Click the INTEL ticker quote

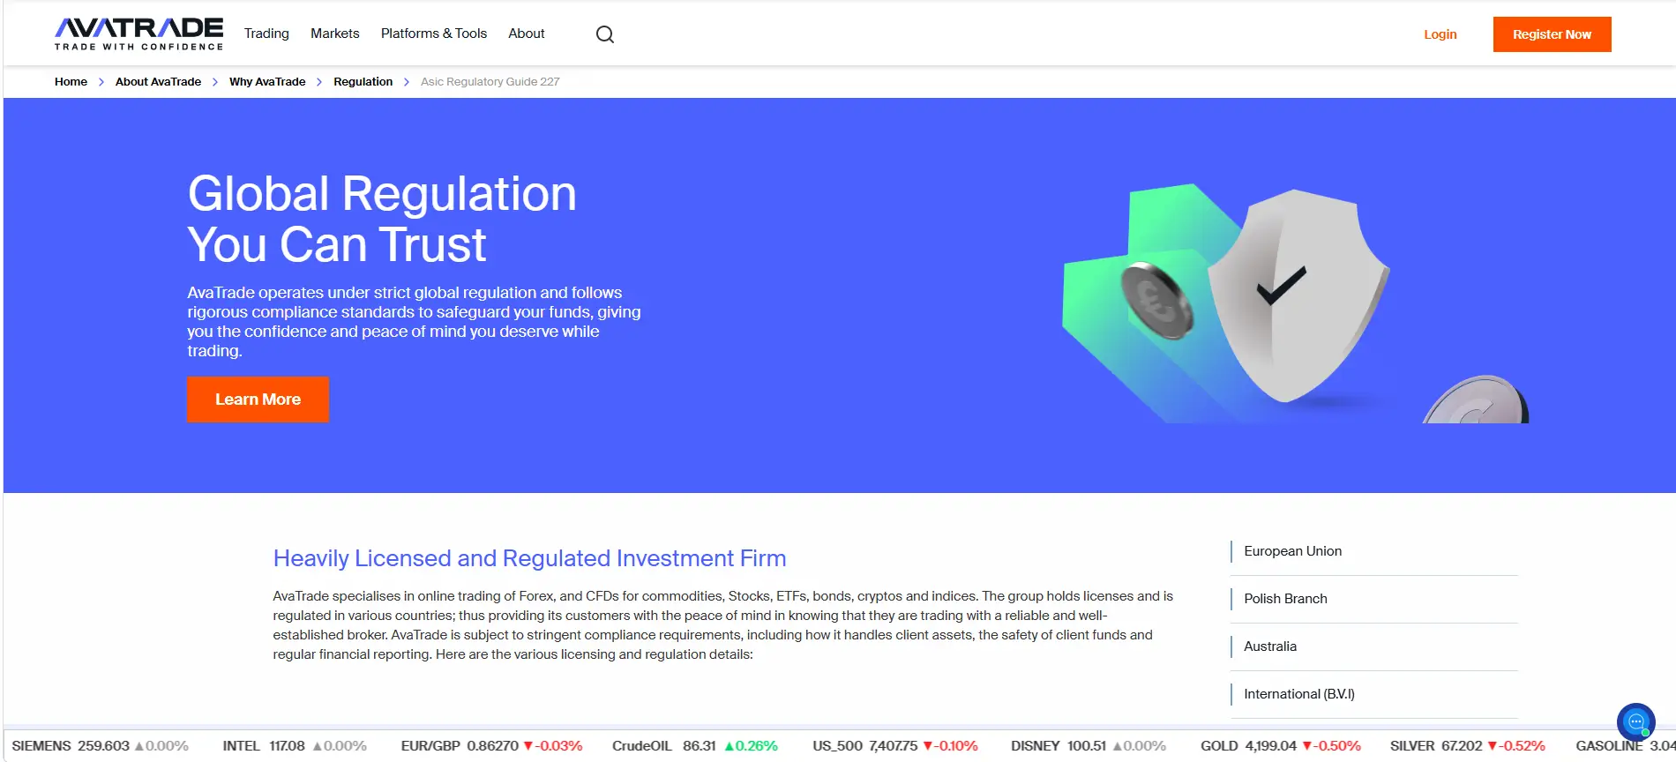click(295, 746)
